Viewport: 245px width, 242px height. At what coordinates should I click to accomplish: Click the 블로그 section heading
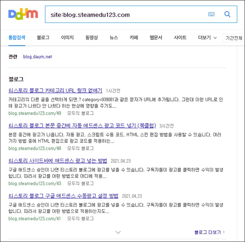click(16, 79)
